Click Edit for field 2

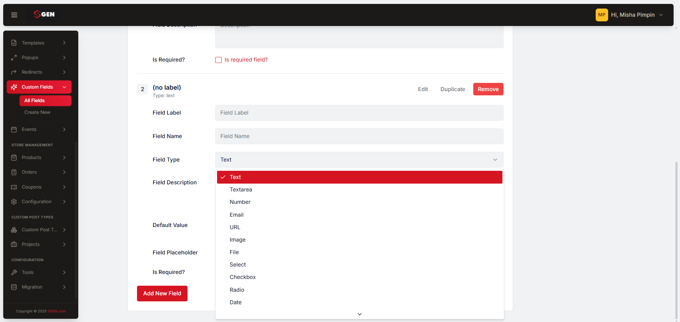[x=423, y=89]
